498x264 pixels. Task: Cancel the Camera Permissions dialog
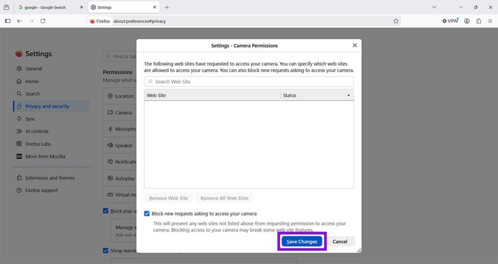(340, 242)
